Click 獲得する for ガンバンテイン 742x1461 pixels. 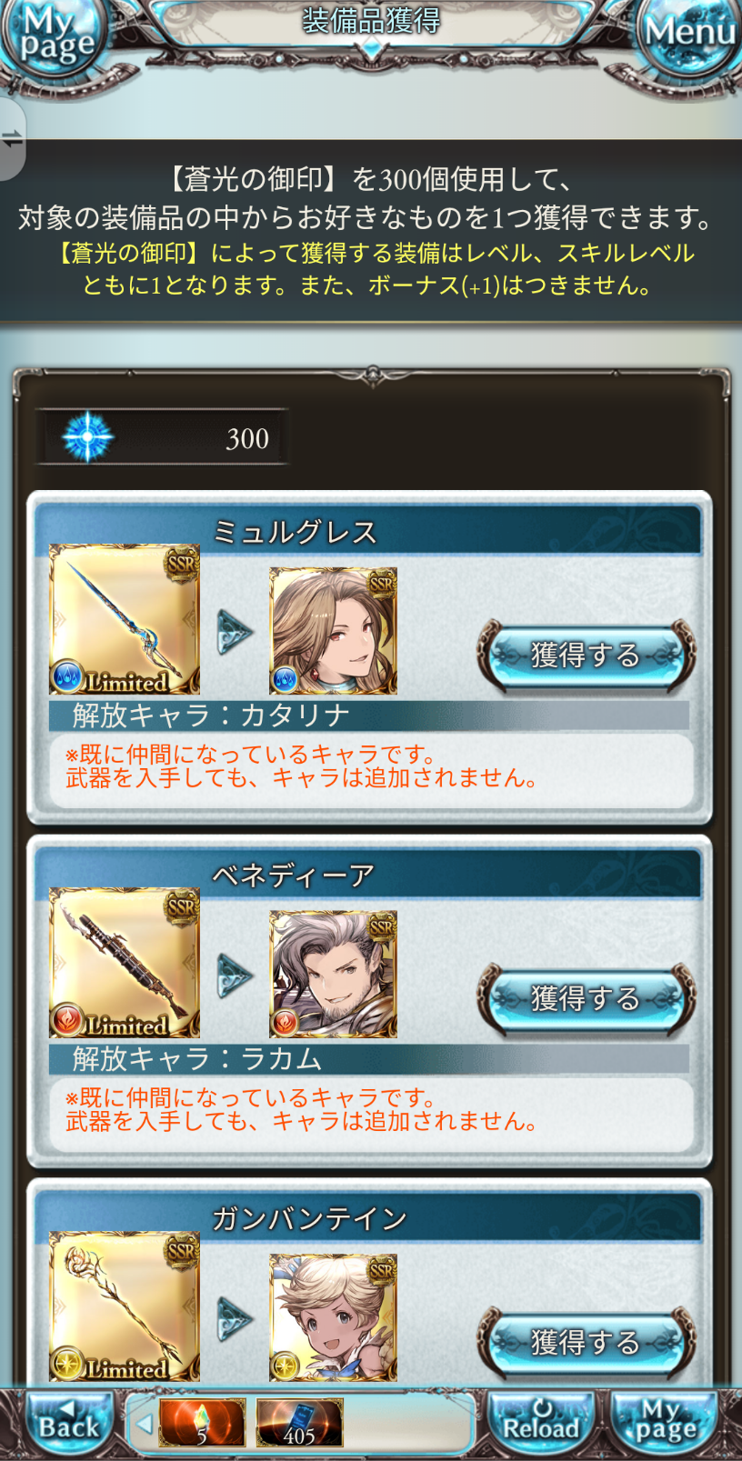[587, 1342]
